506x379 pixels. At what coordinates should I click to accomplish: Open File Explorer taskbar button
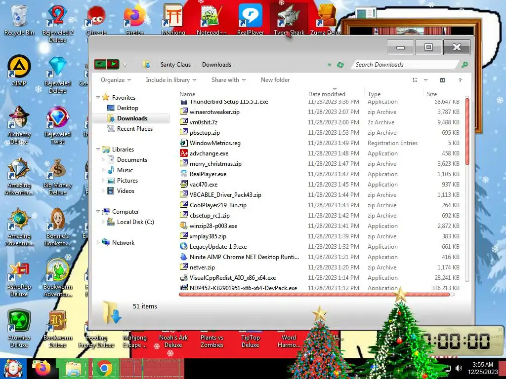pyautogui.click(x=73, y=368)
